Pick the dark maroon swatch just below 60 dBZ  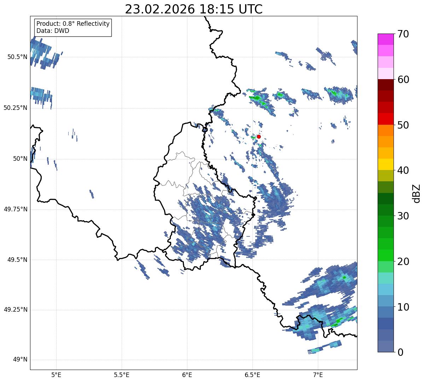(x=385, y=85)
